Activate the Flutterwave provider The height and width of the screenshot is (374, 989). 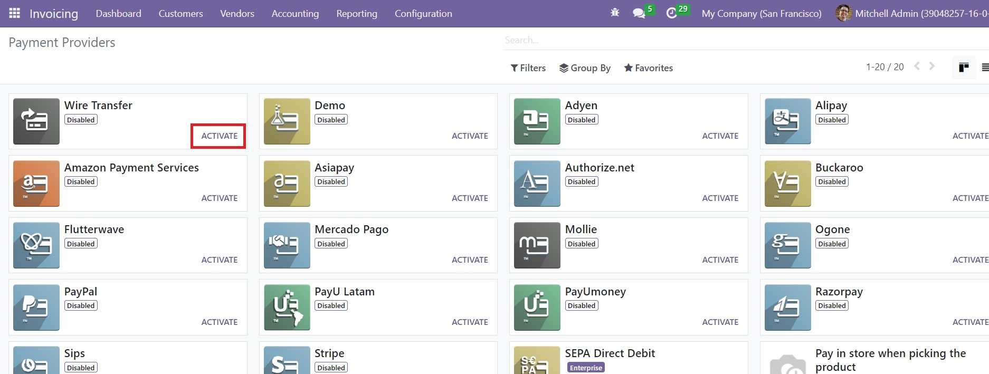click(219, 260)
